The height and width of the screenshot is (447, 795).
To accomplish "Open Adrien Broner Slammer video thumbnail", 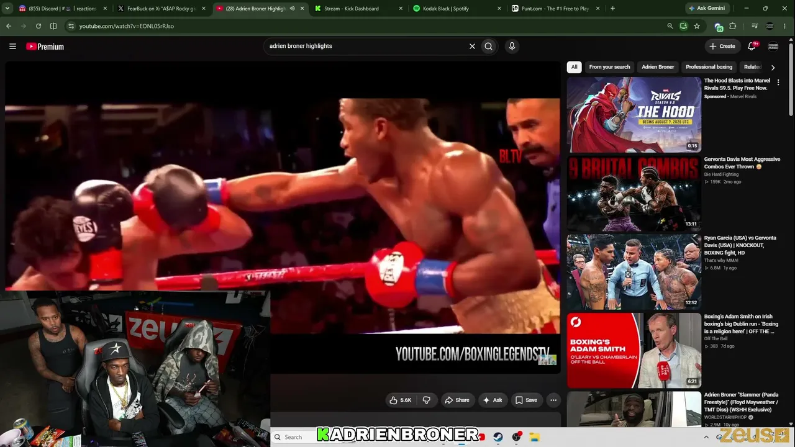I will (634, 409).
